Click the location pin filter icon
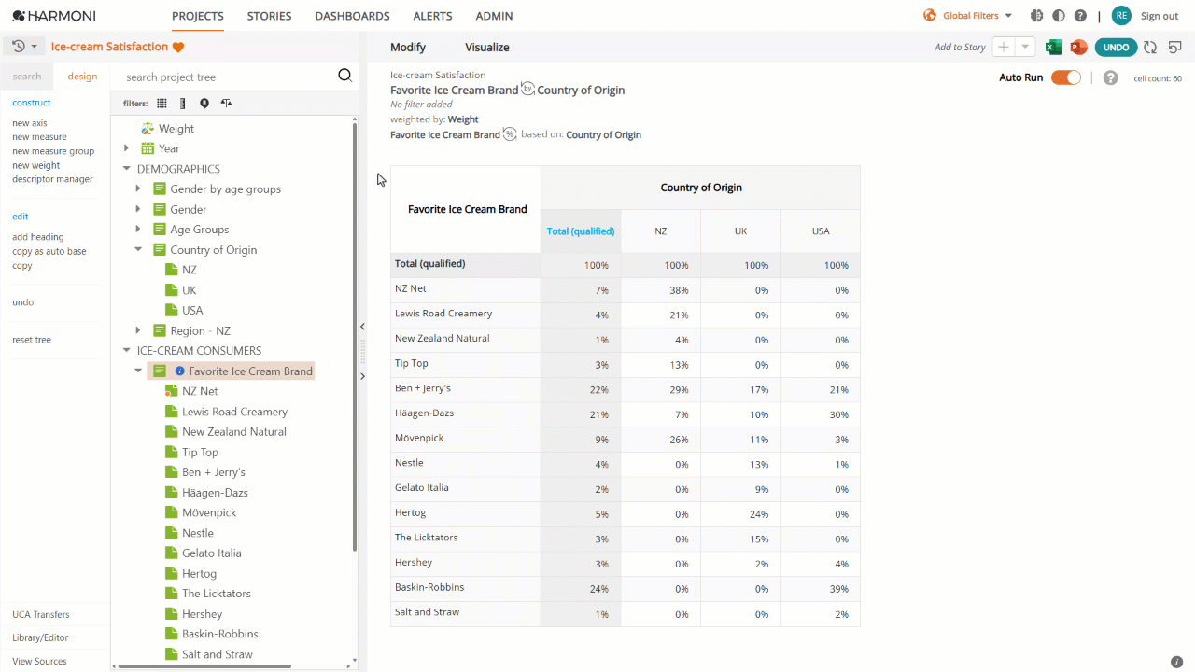This screenshot has height=672, width=1195. coord(204,104)
